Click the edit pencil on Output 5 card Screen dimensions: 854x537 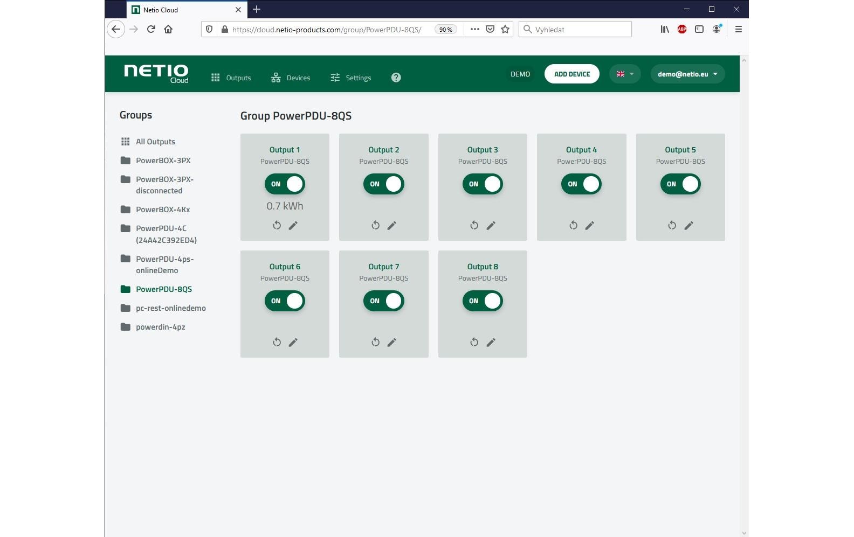click(x=689, y=226)
